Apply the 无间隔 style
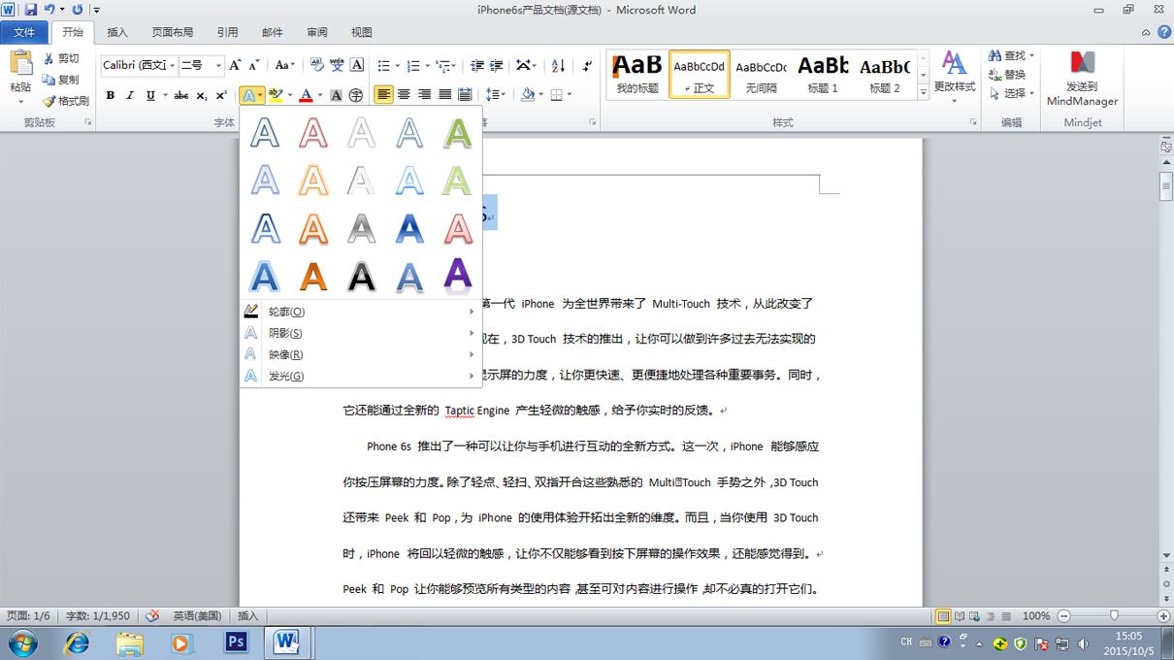Viewport: 1174px width, 660px height. pyautogui.click(x=762, y=74)
